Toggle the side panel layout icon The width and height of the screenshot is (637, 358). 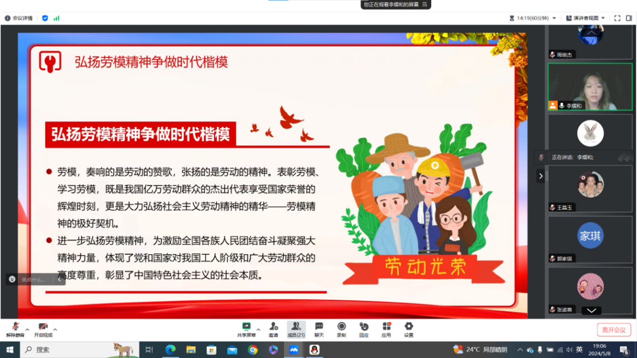point(629,18)
